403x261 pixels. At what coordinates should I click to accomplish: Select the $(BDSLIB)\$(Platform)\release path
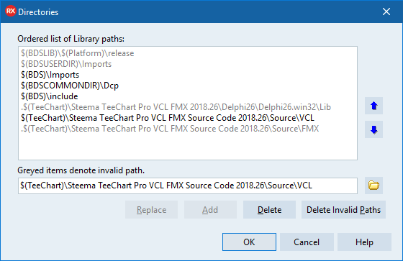[x=78, y=53]
